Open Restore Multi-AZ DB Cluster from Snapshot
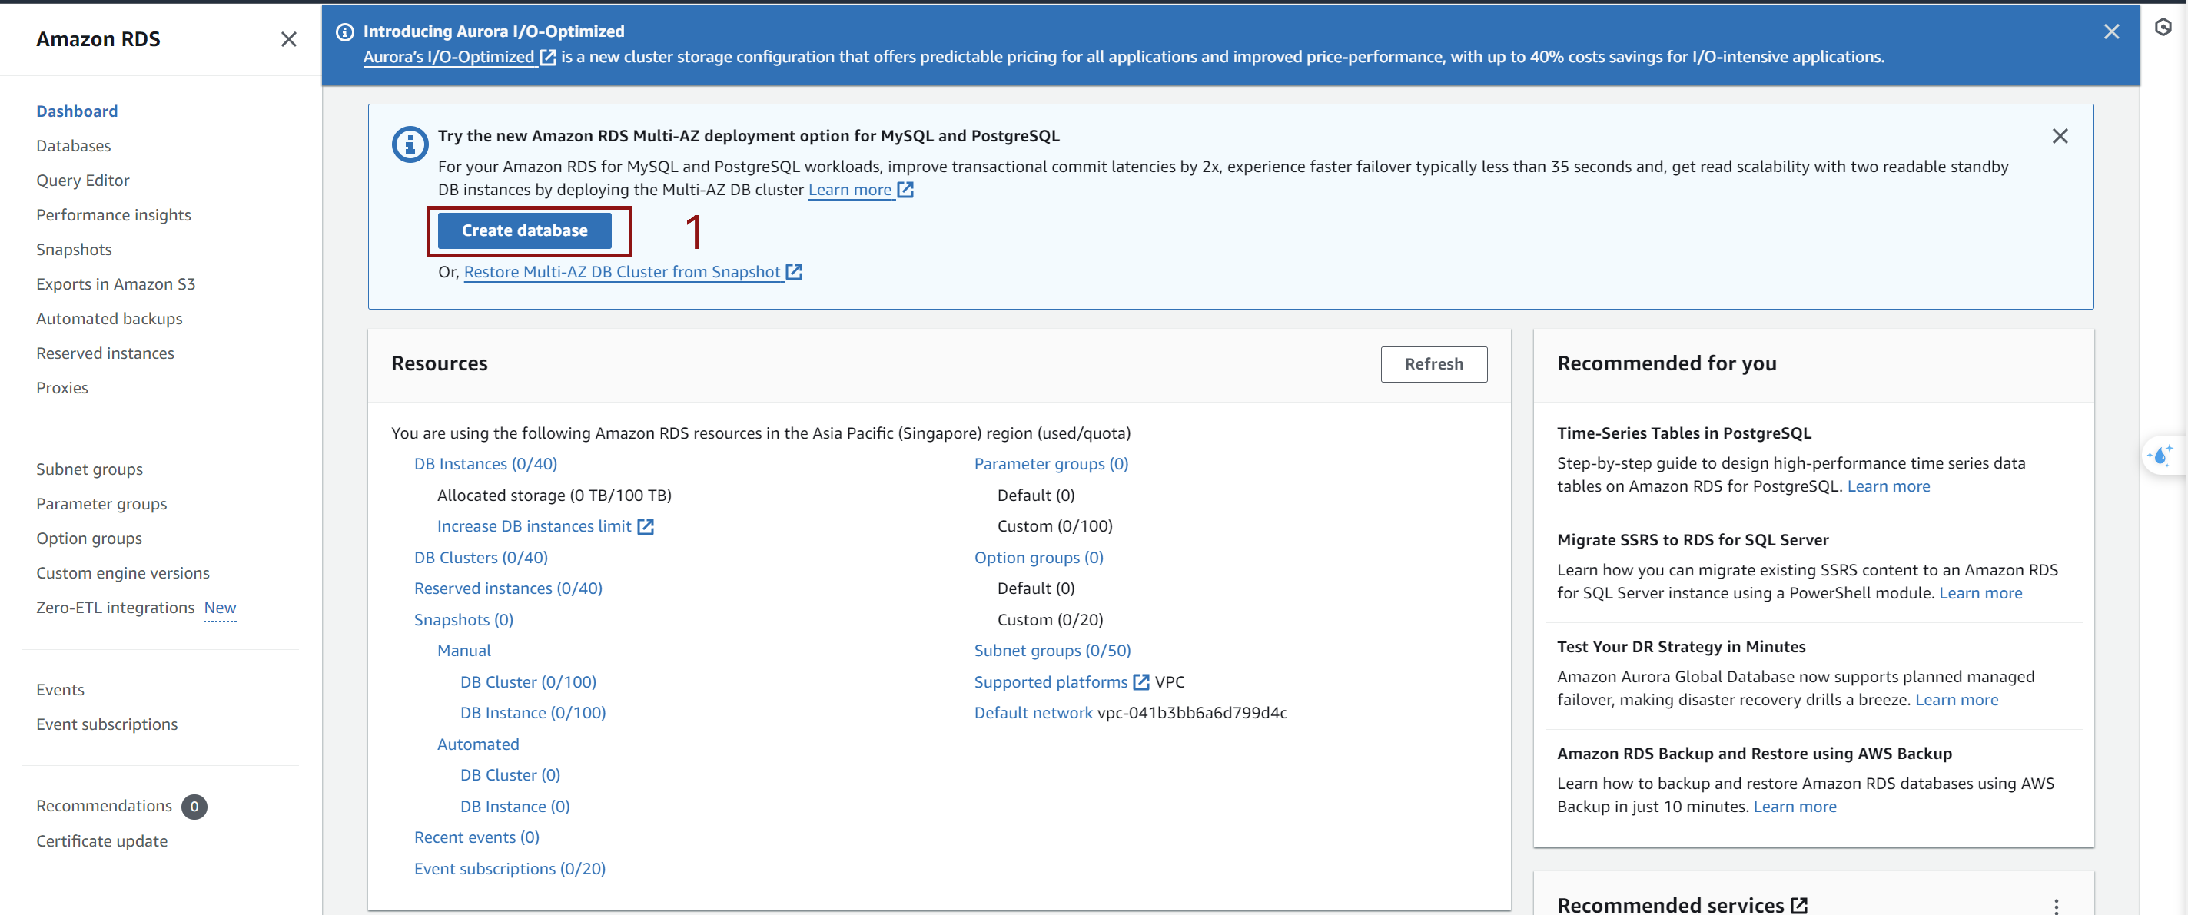 622,272
